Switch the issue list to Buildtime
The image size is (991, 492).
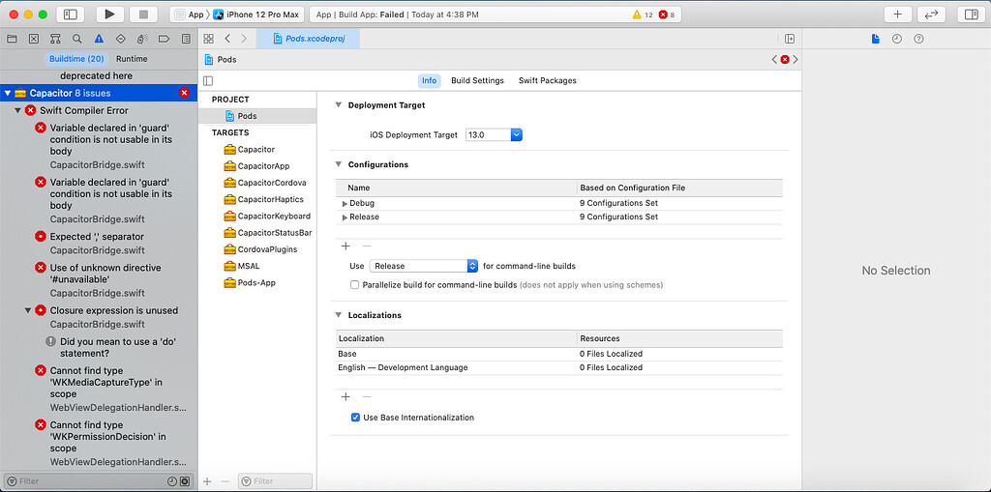coord(76,59)
